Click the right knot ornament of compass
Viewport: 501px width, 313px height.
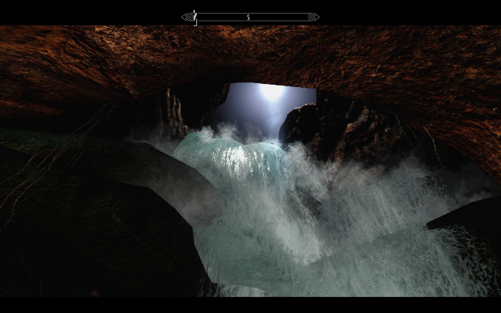314,17
